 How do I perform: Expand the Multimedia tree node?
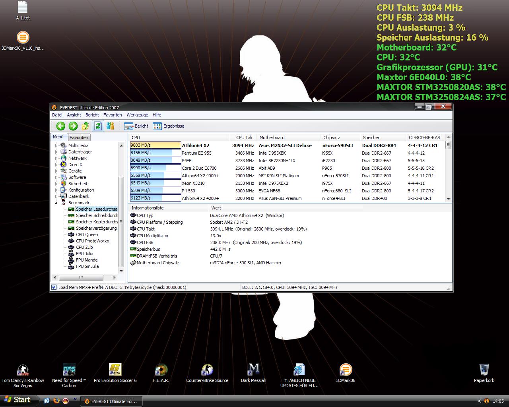tap(56, 145)
